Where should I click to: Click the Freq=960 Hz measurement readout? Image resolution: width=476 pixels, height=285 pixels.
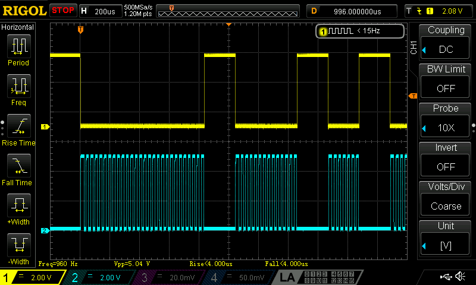coord(58,264)
